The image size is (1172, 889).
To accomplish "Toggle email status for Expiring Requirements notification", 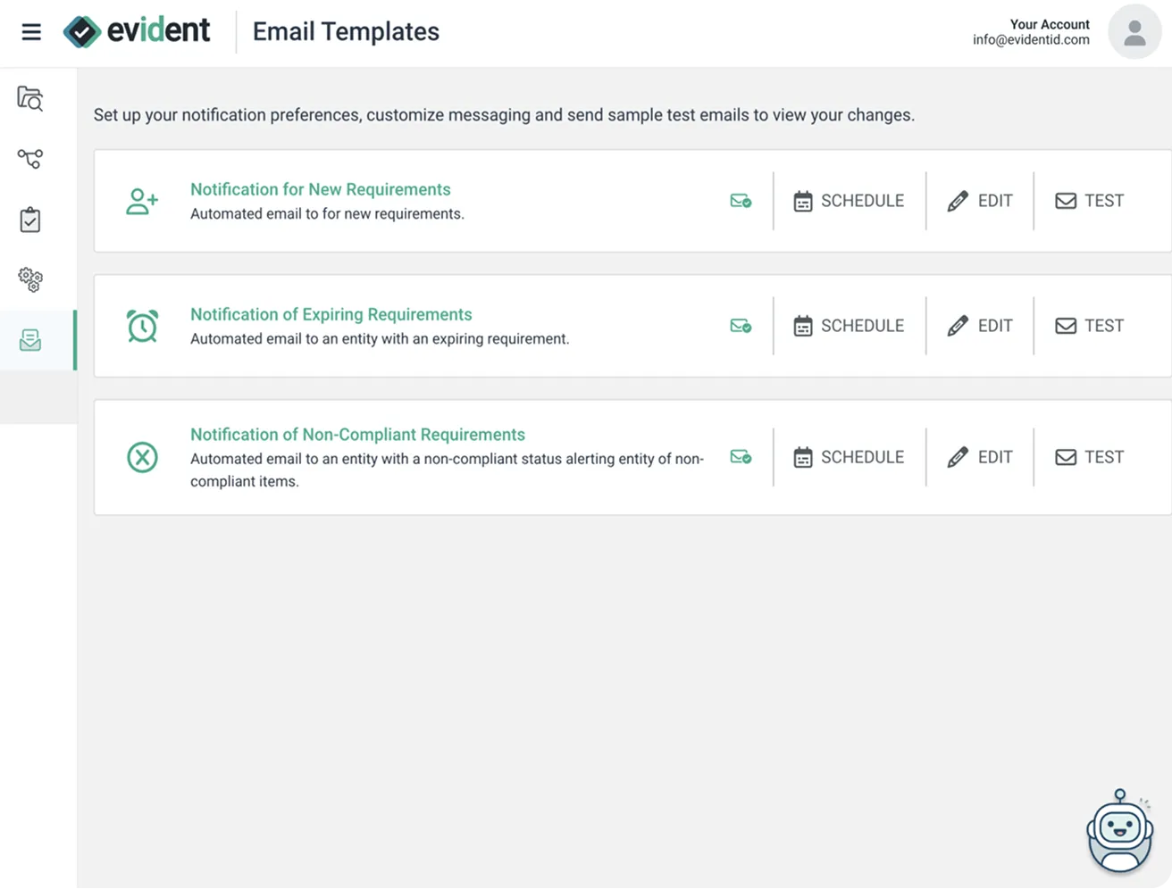I will [x=740, y=326].
